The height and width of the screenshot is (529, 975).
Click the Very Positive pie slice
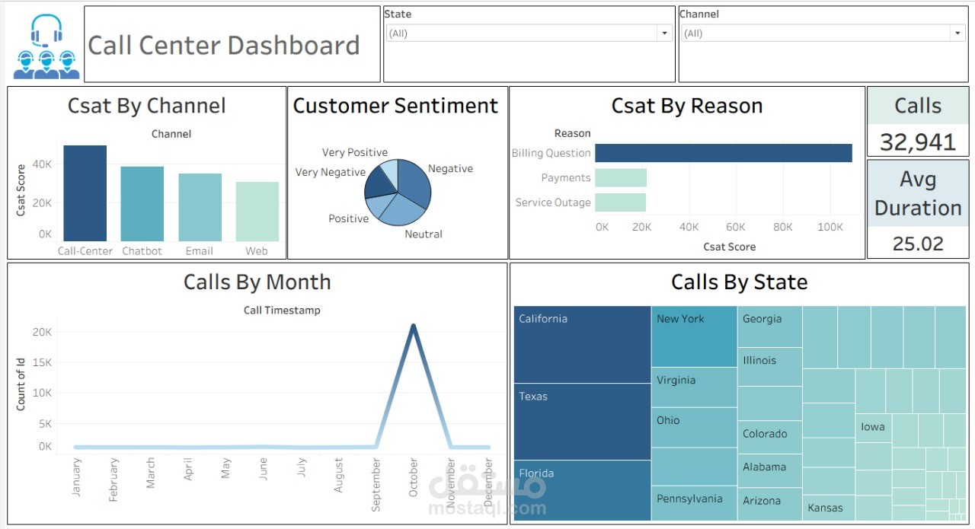pos(390,170)
